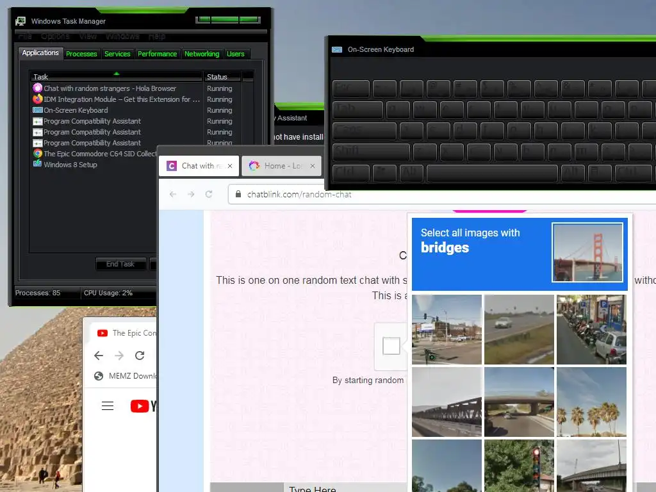This screenshot has height=492, width=656.
Task: Click the captcha tile with a traffic light
Action: pyautogui.click(x=519, y=466)
